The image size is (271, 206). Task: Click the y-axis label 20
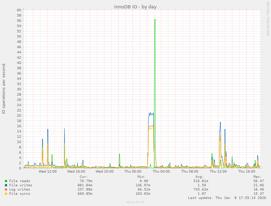(x=19, y=115)
